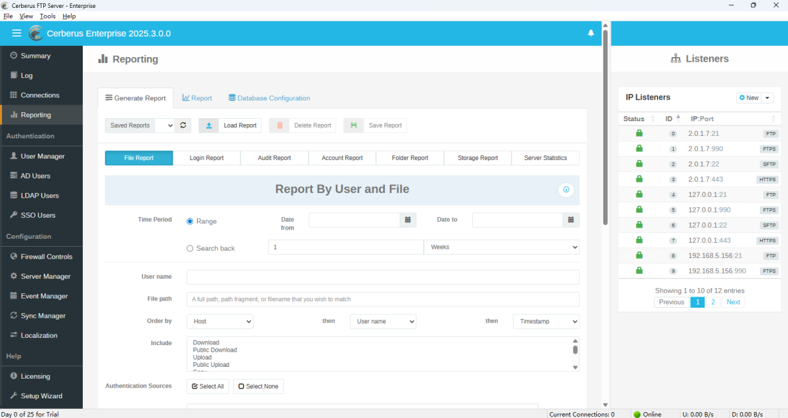Click the Load Report button
The height and width of the screenshot is (418, 788).
[x=230, y=125]
